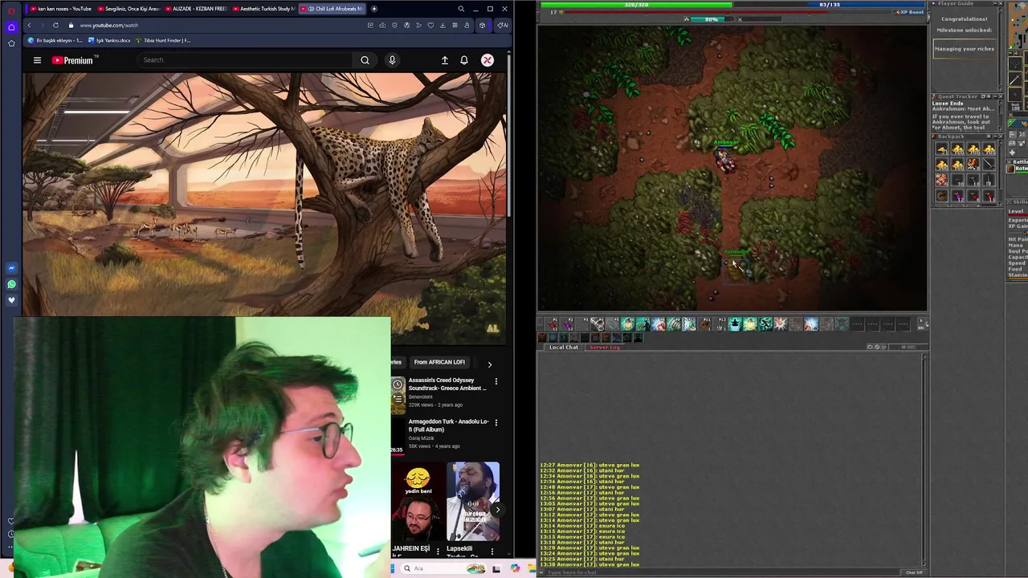Use the P4 rope hotkey slot
Viewport: 1028px width, 578px height.
coord(597,324)
